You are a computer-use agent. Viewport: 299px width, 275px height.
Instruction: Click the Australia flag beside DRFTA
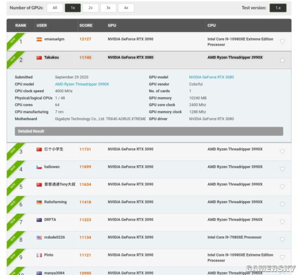pos(39,220)
